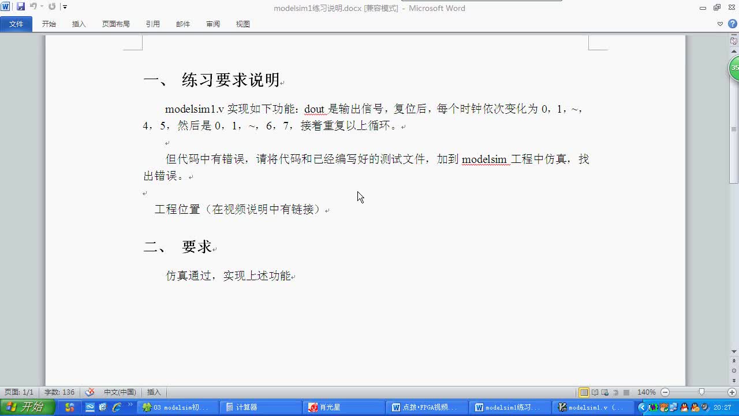Select Web Layout view button
739x416 pixels.
(605, 392)
